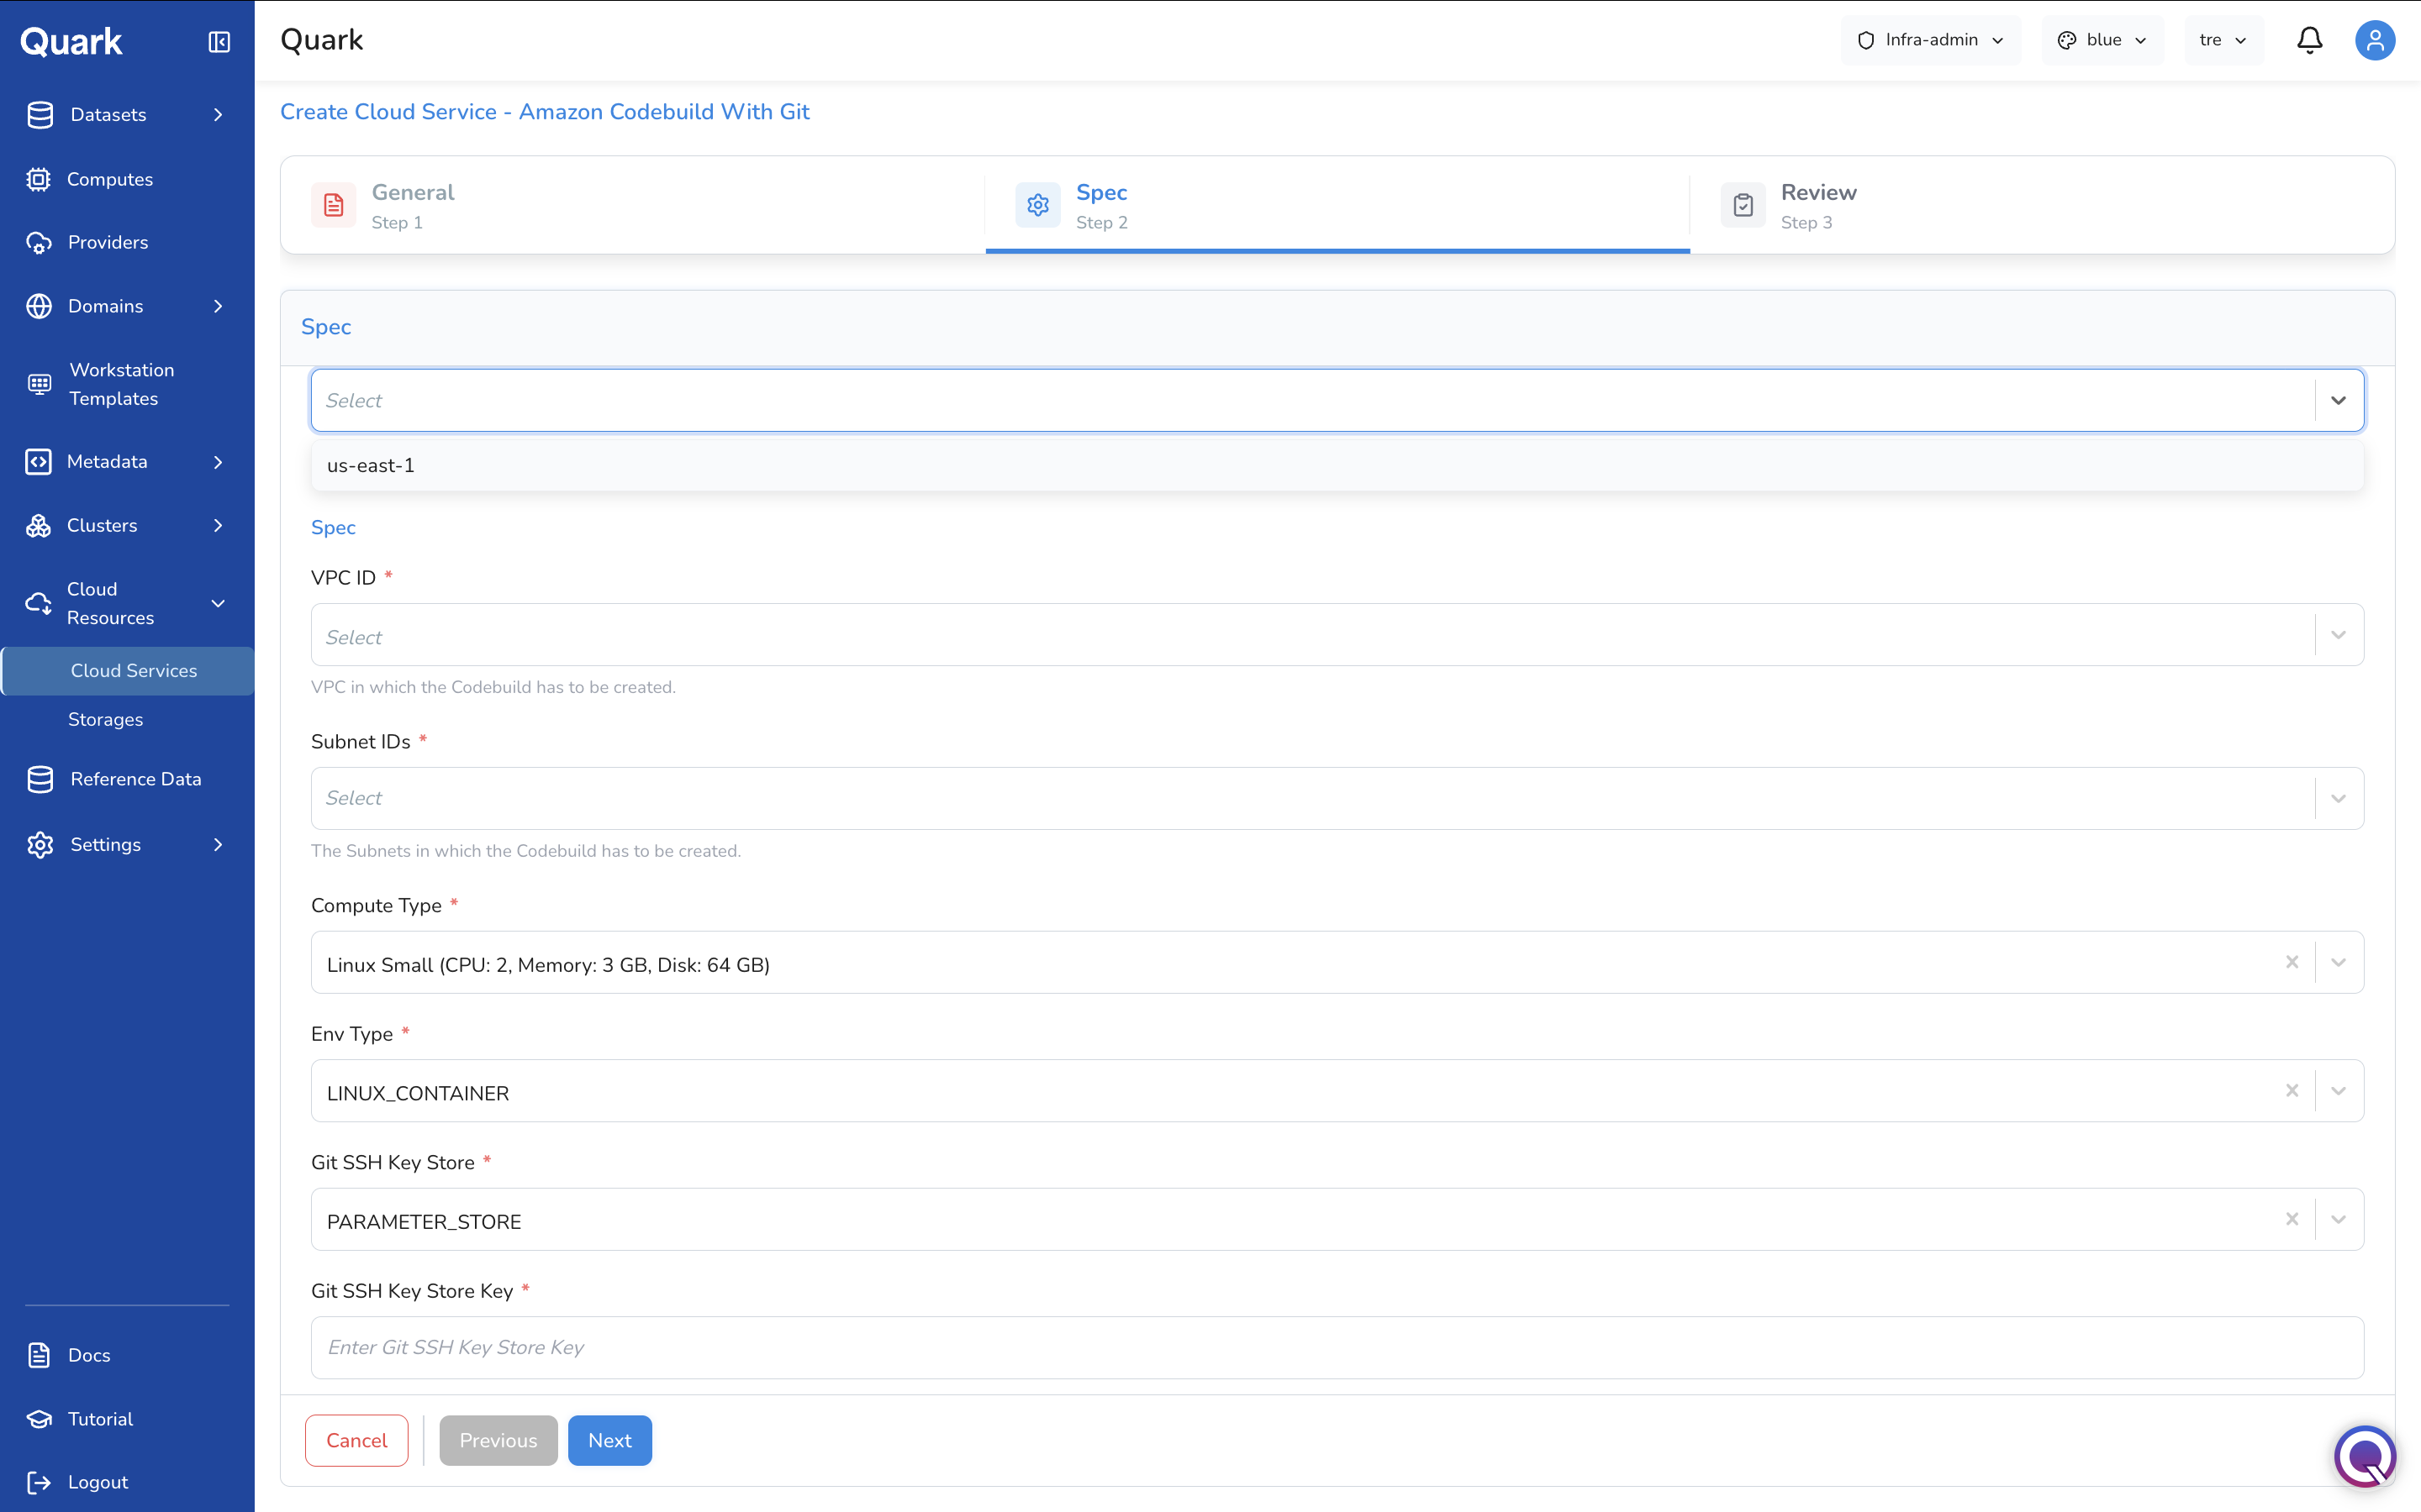Open the Env Type dropdown arrow
This screenshot has height=1512, width=2421.
[x=2339, y=1091]
